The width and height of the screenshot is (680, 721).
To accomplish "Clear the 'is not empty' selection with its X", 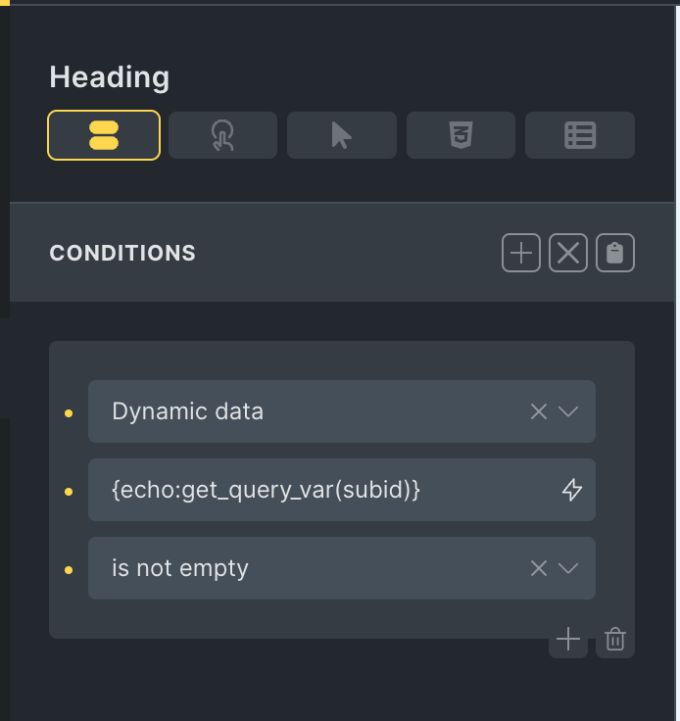I will [538, 568].
